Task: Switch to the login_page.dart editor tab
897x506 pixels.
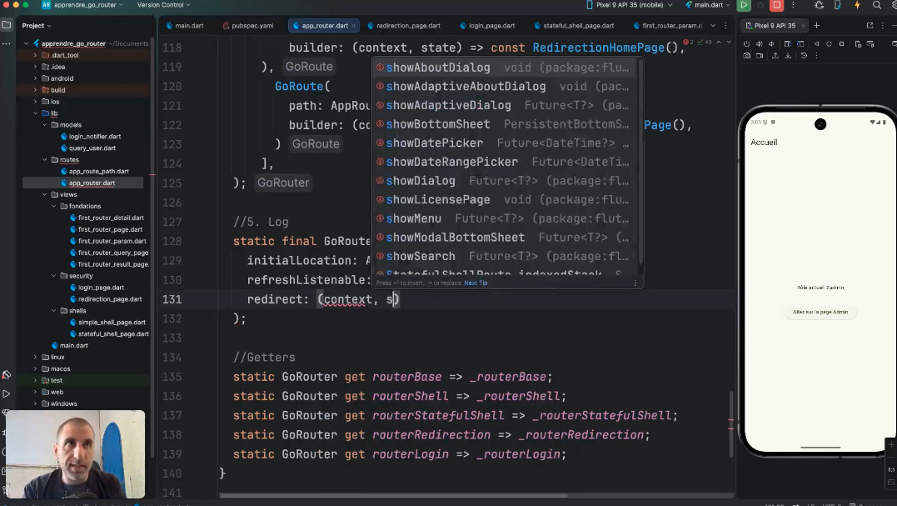Action: [489, 26]
